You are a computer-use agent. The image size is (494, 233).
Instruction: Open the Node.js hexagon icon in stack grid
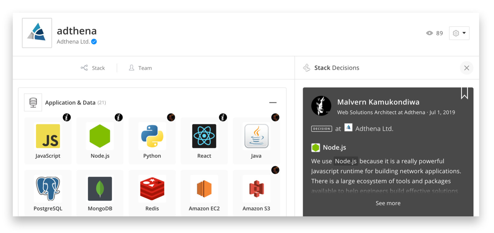click(x=100, y=136)
